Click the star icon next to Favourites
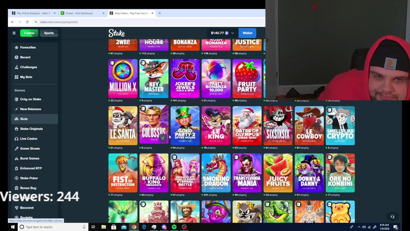This screenshot has height=231, width=410. (x=16, y=47)
